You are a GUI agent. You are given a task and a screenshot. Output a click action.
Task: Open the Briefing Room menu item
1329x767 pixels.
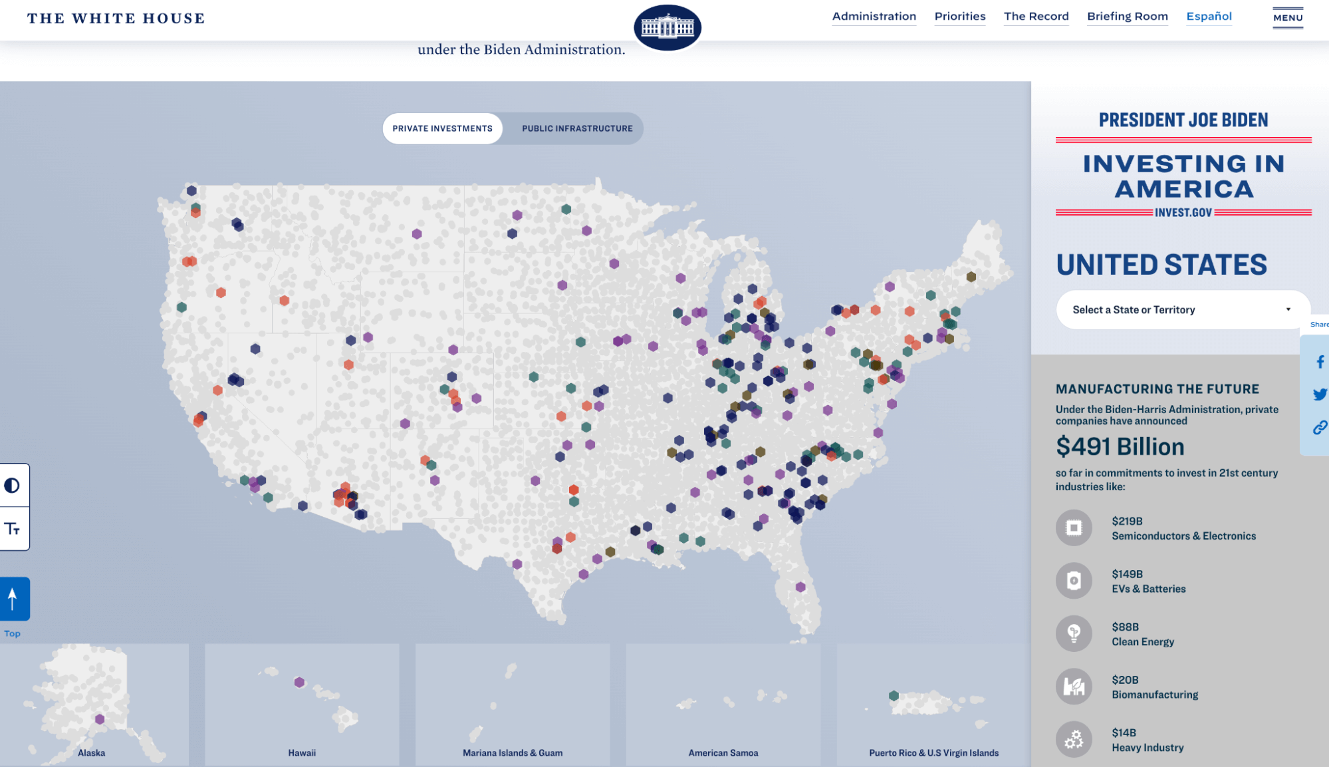pos(1128,16)
